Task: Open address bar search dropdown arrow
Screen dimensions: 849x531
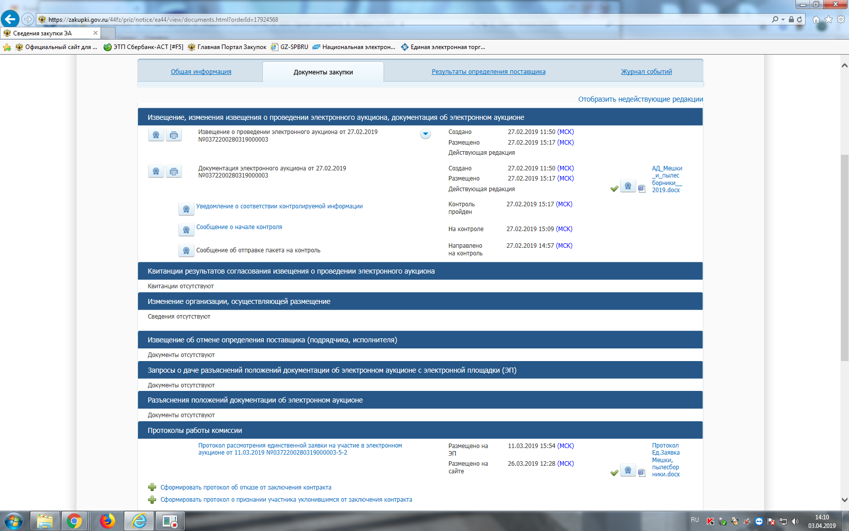Action: 783,19
